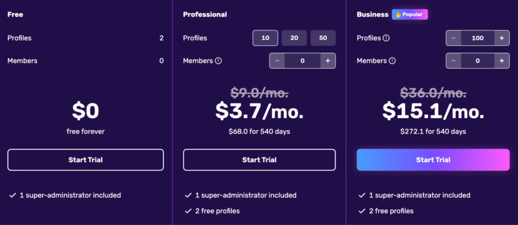Viewport: 518px width, 225px height.
Task: Start Trial for the Free plan
Action: (85, 160)
